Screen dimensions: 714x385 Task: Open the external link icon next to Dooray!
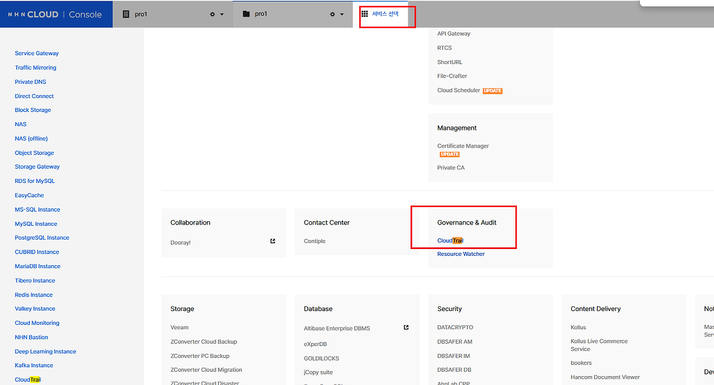[x=273, y=241]
